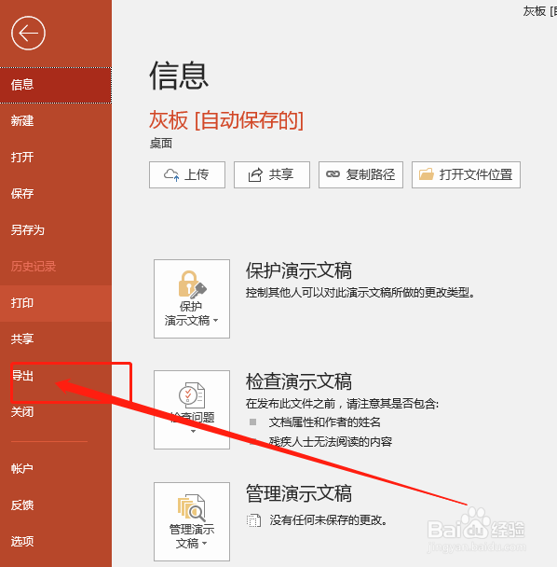Click the chain link icon
This screenshot has width=557, height=567.
coord(333,174)
